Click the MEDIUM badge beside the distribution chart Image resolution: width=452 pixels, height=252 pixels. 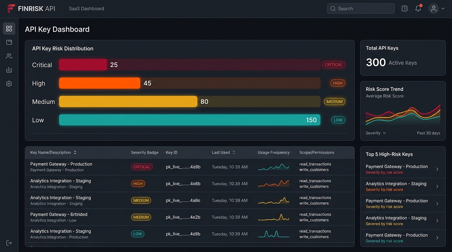335,101
